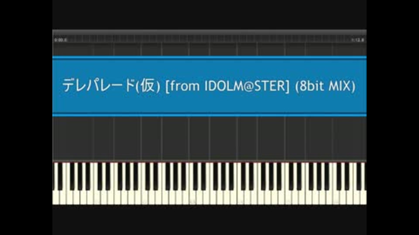The height and width of the screenshot is (235, 419).
Task: Seek to the middle of the song progress bar
Action: tap(209, 39)
